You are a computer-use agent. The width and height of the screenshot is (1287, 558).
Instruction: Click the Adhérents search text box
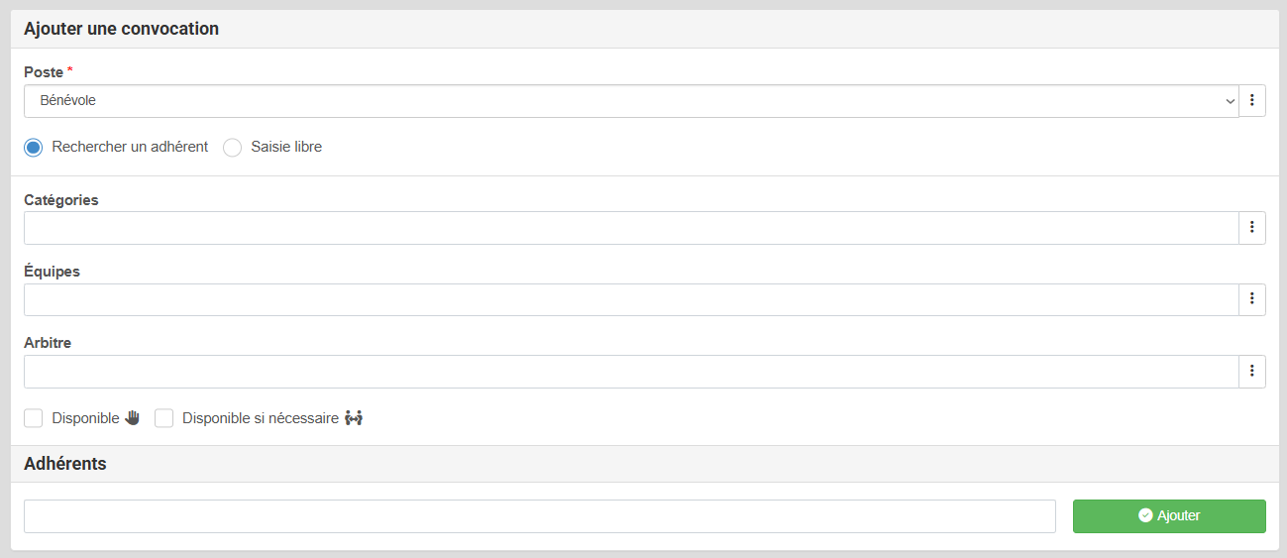[539, 516]
